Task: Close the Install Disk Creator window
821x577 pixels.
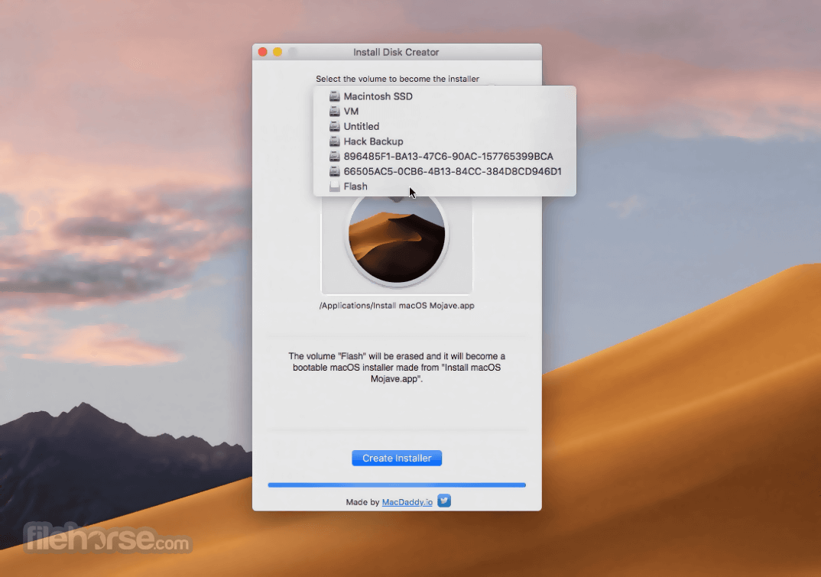Action: tap(263, 52)
